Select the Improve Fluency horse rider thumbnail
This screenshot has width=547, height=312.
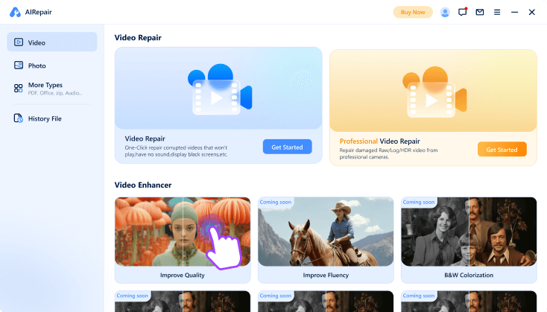pyautogui.click(x=325, y=232)
